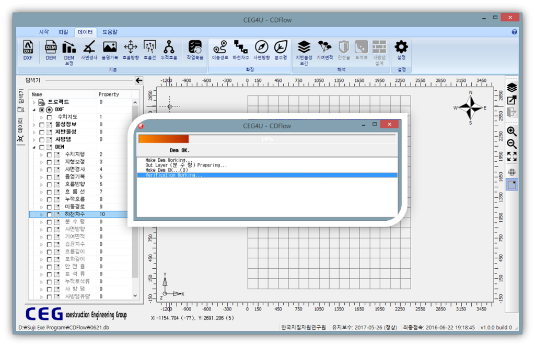535x347 pixels.
Task: Open the 도움말 ribbon tab
Action: pyautogui.click(x=110, y=32)
